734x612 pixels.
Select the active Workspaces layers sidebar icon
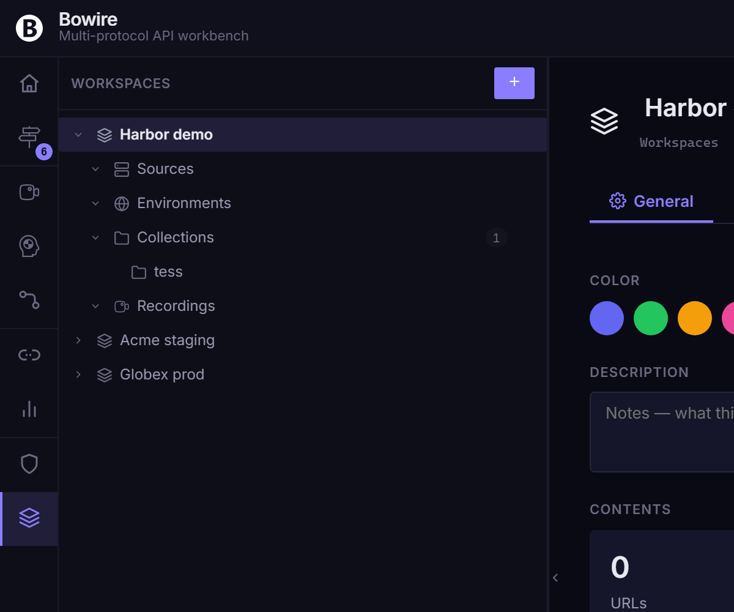click(29, 518)
